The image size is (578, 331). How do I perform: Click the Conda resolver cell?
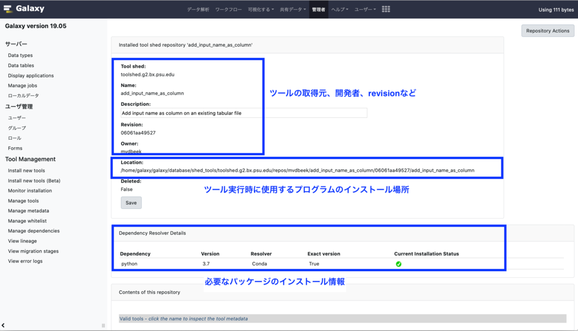point(260,264)
